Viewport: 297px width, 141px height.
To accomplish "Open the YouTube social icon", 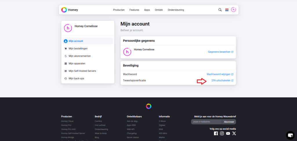I will coord(228,133).
